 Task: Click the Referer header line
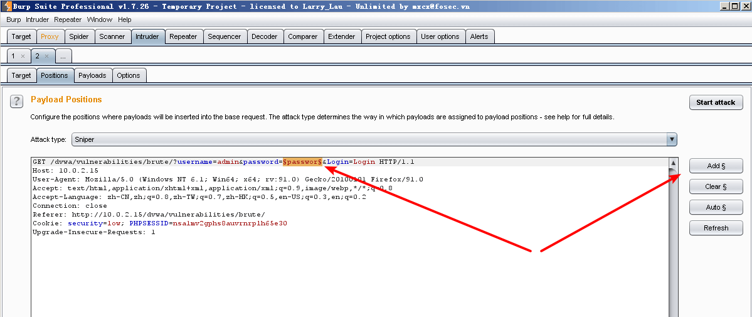point(148,214)
